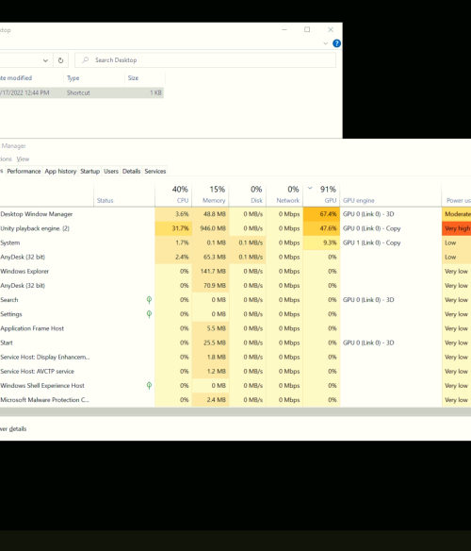Click the suspended leaf icon for Settings
Image resolution: width=471 pixels, height=551 pixels.
pyautogui.click(x=149, y=314)
